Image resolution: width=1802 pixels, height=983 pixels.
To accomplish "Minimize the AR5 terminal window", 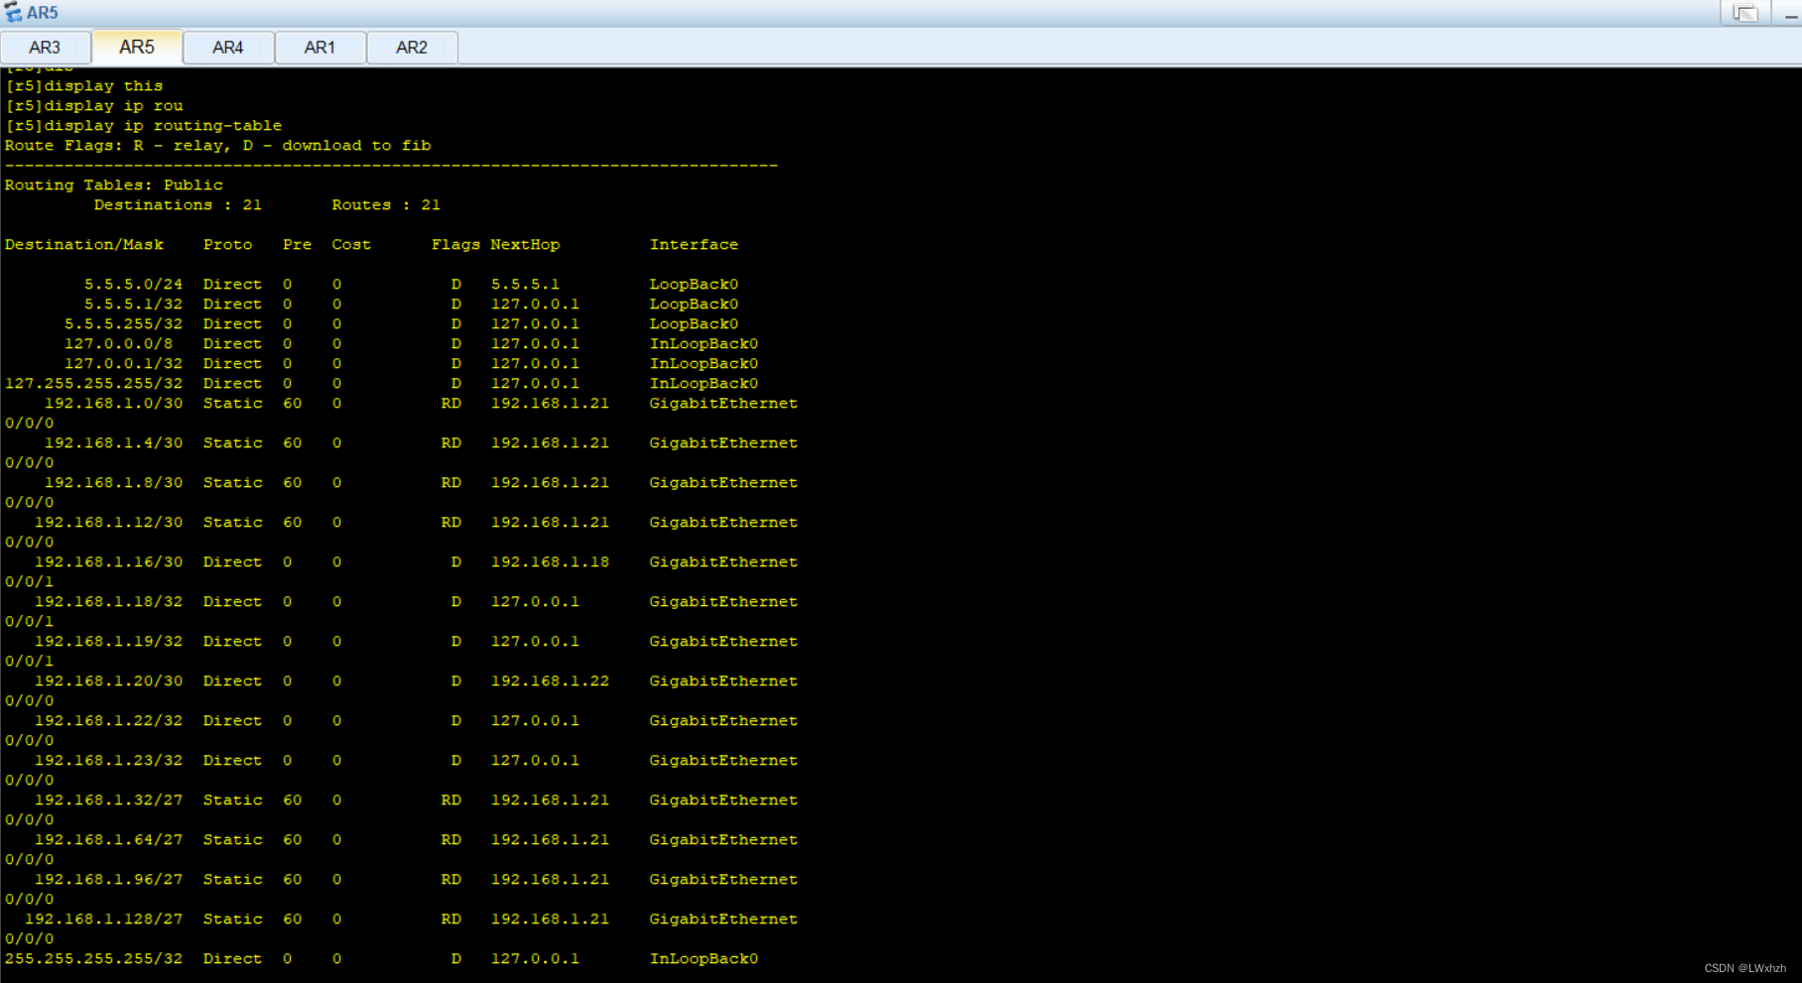I will pos(1791,13).
